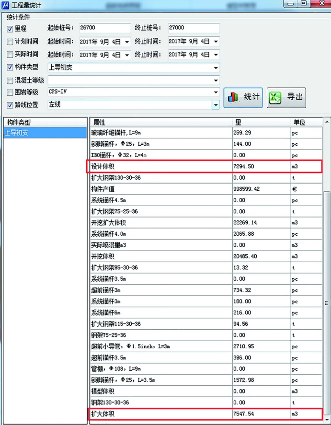
Task: Click the 单位 column header
Action: click(307, 122)
